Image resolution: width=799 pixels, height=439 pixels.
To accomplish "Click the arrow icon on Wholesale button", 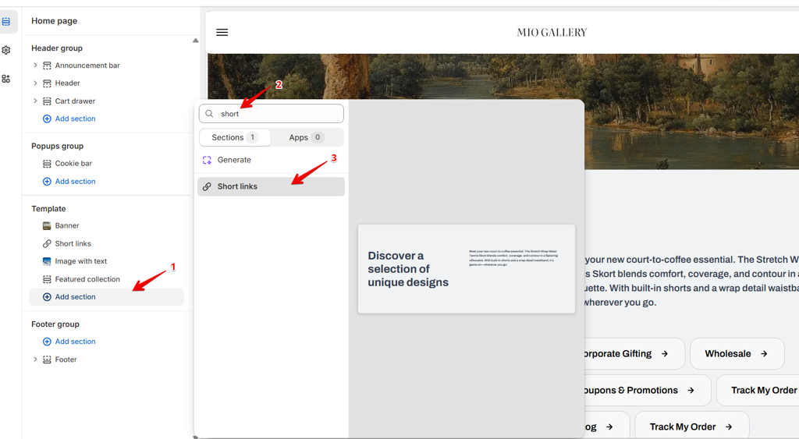I will click(764, 354).
